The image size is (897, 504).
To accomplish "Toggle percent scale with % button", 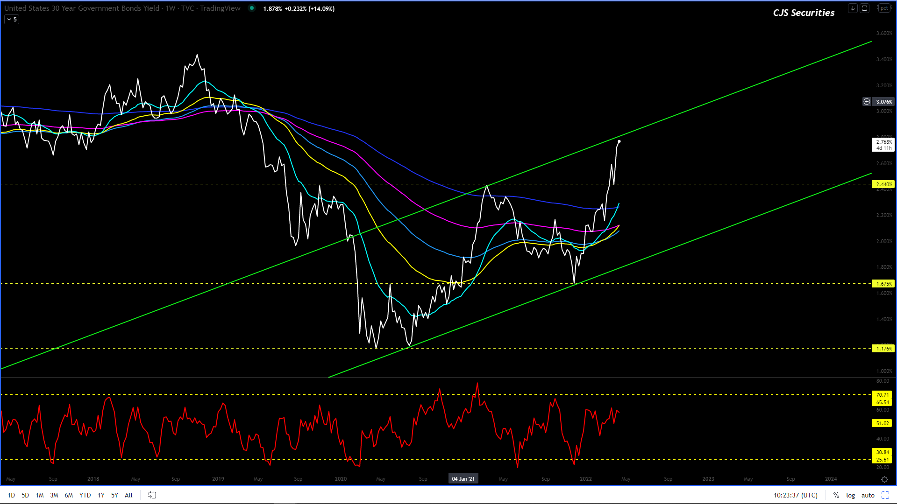I will pos(836,495).
